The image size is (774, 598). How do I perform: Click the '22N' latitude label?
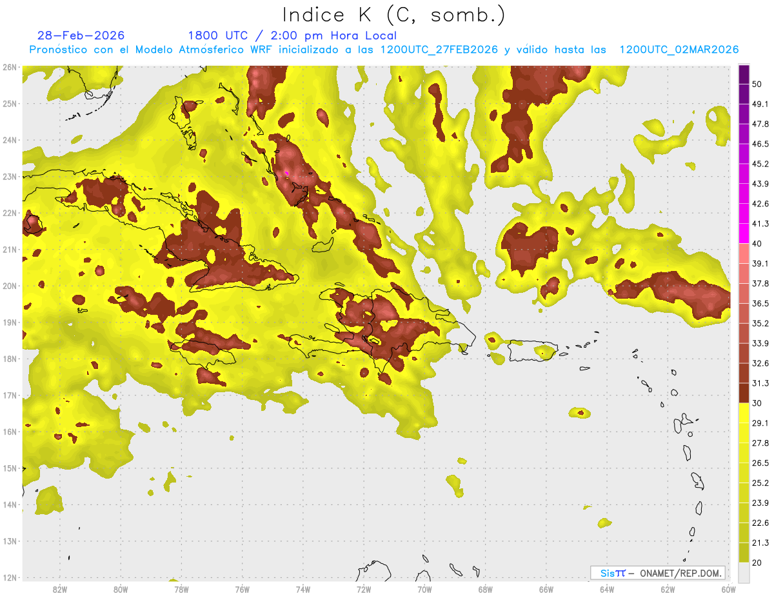pyautogui.click(x=9, y=213)
